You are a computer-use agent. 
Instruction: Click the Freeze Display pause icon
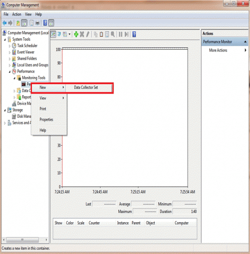(120, 34)
